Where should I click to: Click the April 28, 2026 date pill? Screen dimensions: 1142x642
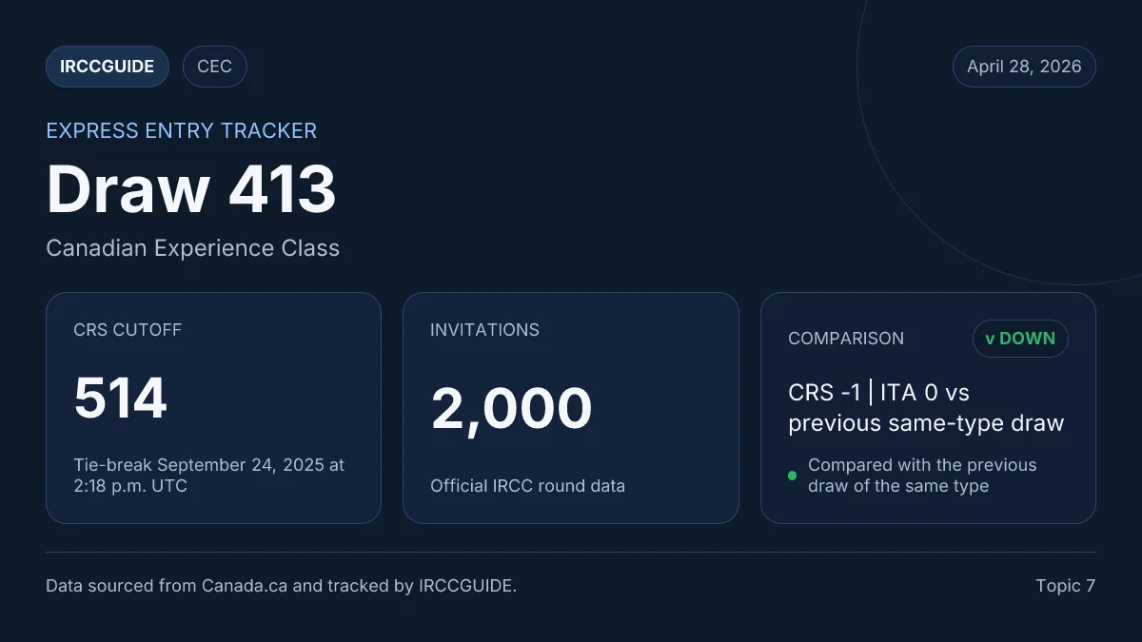[x=1024, y=67]
